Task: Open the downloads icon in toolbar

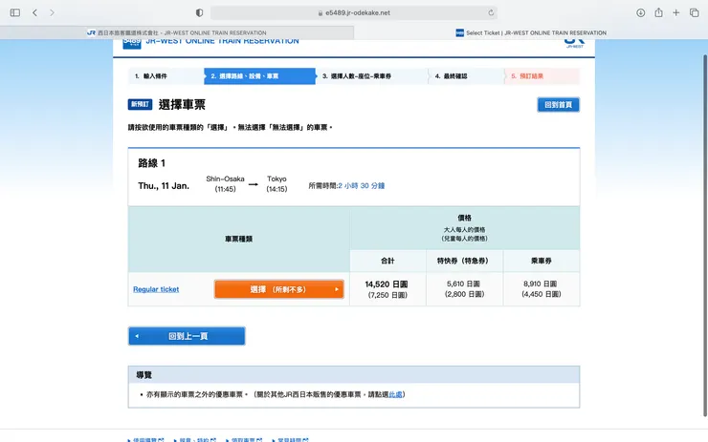Action: click(x=640, y=12)
